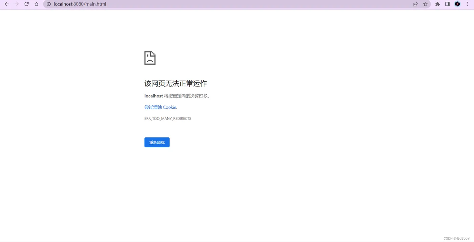Share the current page
The height and width of the screenshot is (242, 474).
coord(415,4)
